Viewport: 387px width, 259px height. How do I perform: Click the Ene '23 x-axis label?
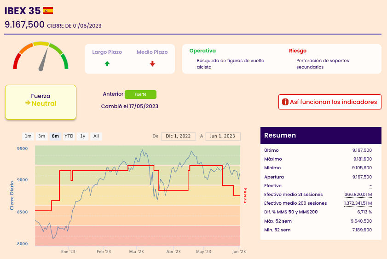(68, 252)
